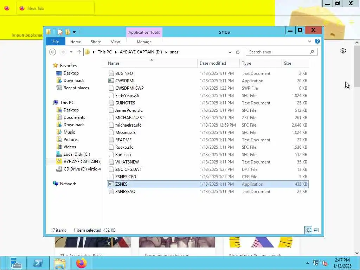Viewport: 360px width, 270px height.
Task: Click the Favorites star icon
Action: click(x=55, y=65)
